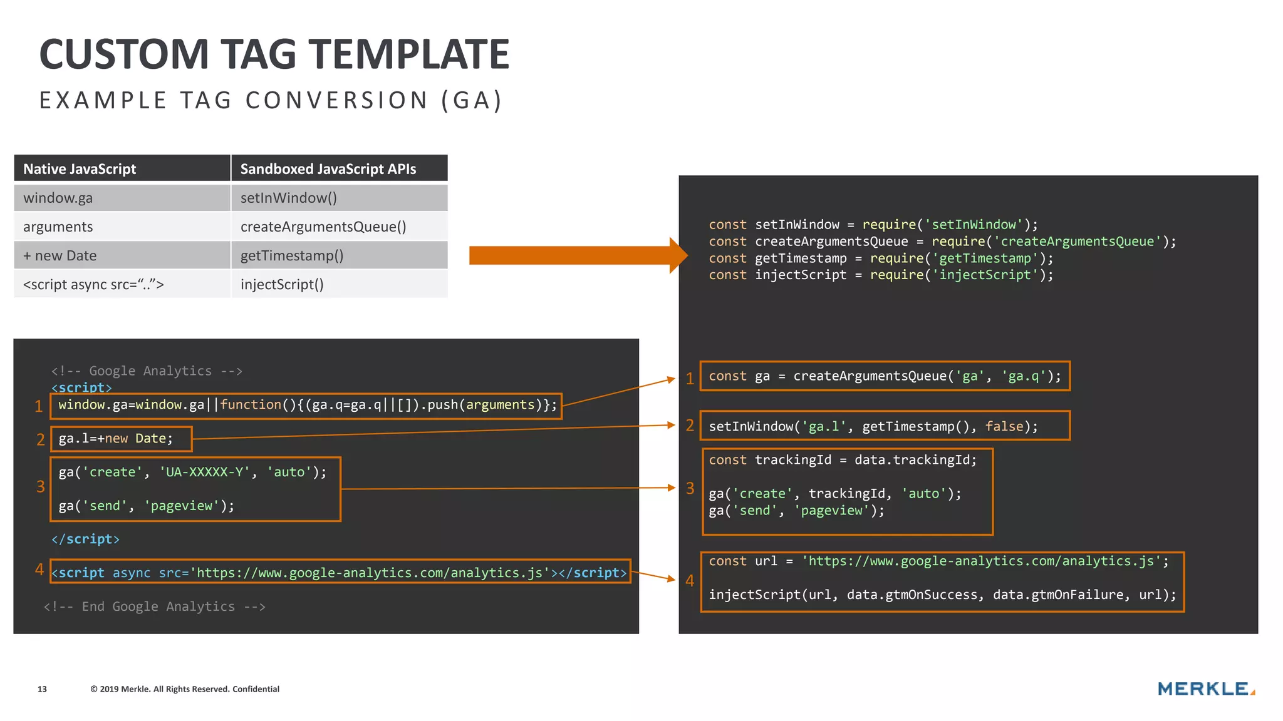Click the const ga = createArgumentsQueue box
Viewport: 1283px width, 721px height.
[x=884, y=376]
